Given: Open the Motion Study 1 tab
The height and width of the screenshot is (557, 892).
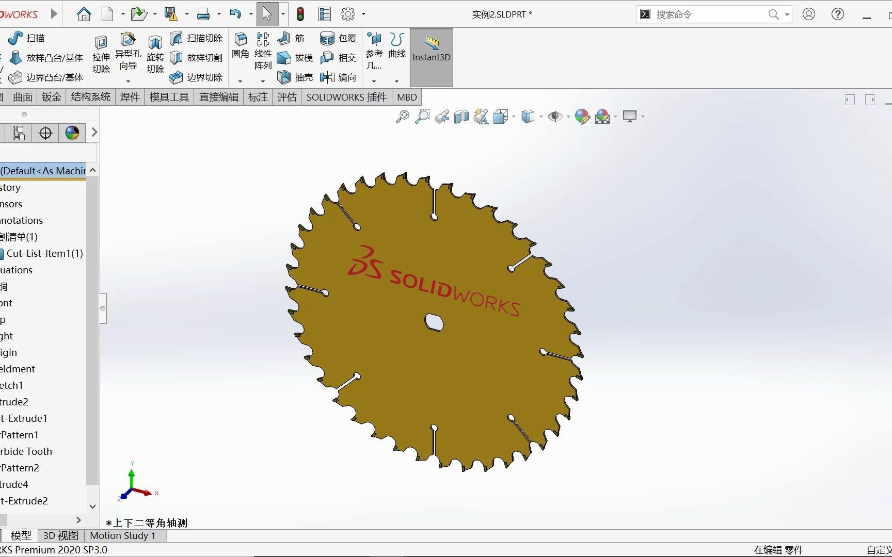Looking at the screenshot, I should [x=122, y=535].
